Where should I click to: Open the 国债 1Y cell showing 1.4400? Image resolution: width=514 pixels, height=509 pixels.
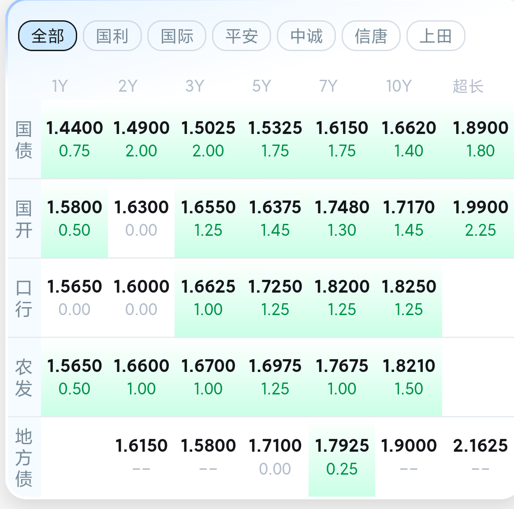tap(74, 139)
